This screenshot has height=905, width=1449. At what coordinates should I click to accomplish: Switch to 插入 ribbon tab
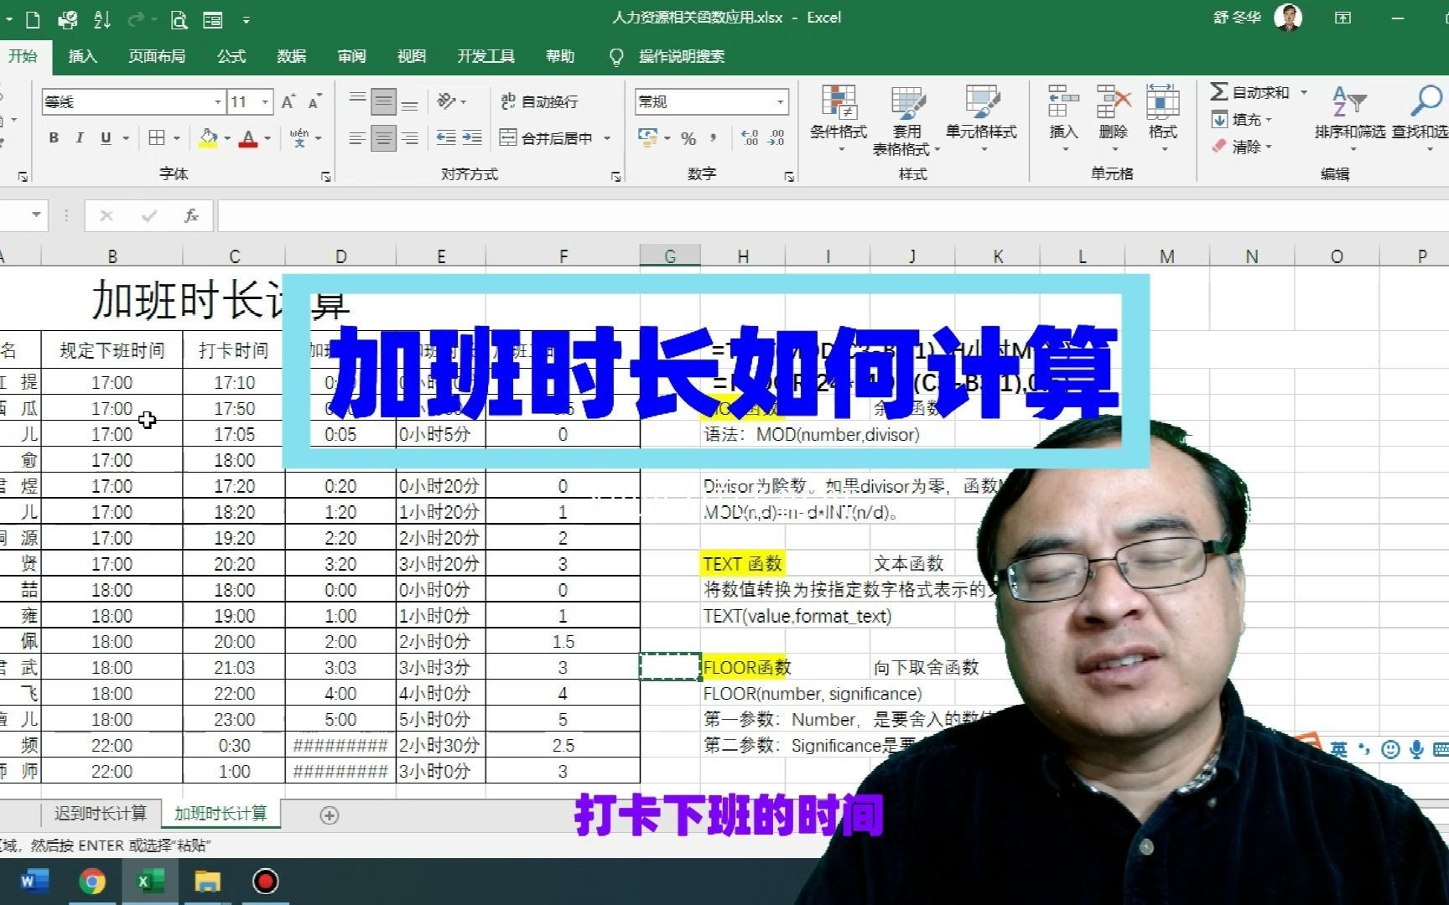82,56
